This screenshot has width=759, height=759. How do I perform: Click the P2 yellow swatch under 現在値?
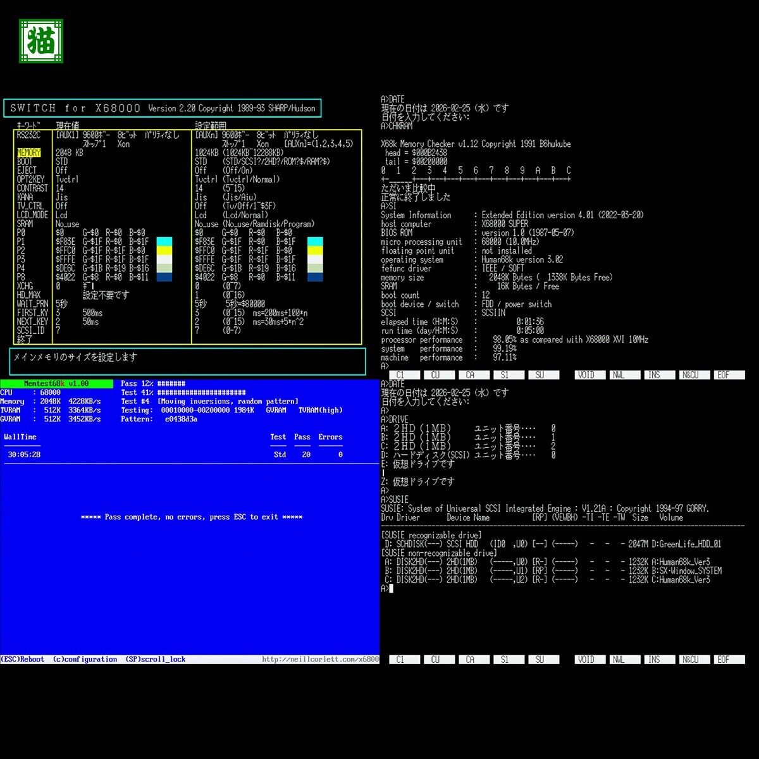click(164, 250)
